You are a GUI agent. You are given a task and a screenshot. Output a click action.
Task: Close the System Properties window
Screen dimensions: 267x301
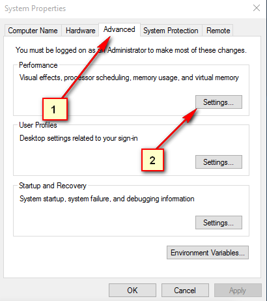(257, 8)
